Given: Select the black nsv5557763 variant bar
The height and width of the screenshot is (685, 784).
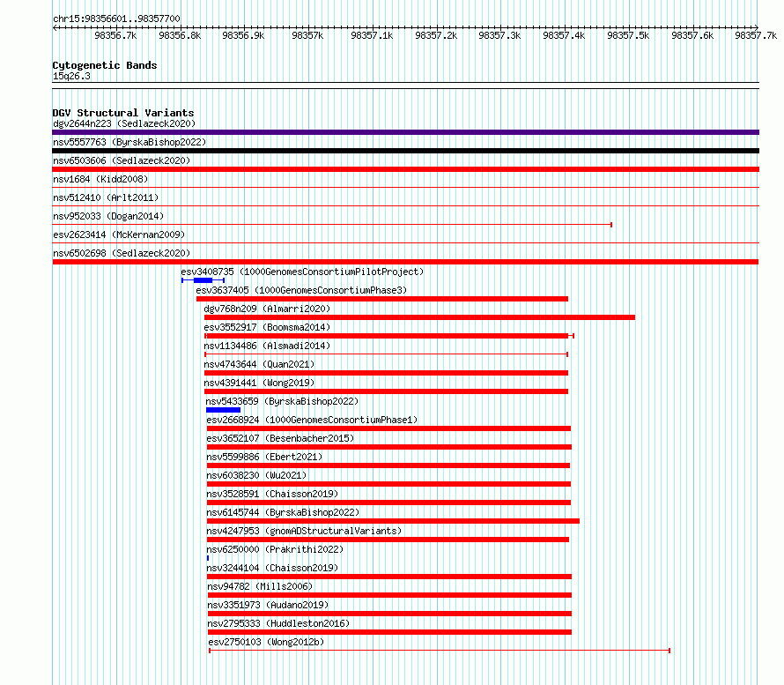Looking at the screenshot, I should coord(405,151).
